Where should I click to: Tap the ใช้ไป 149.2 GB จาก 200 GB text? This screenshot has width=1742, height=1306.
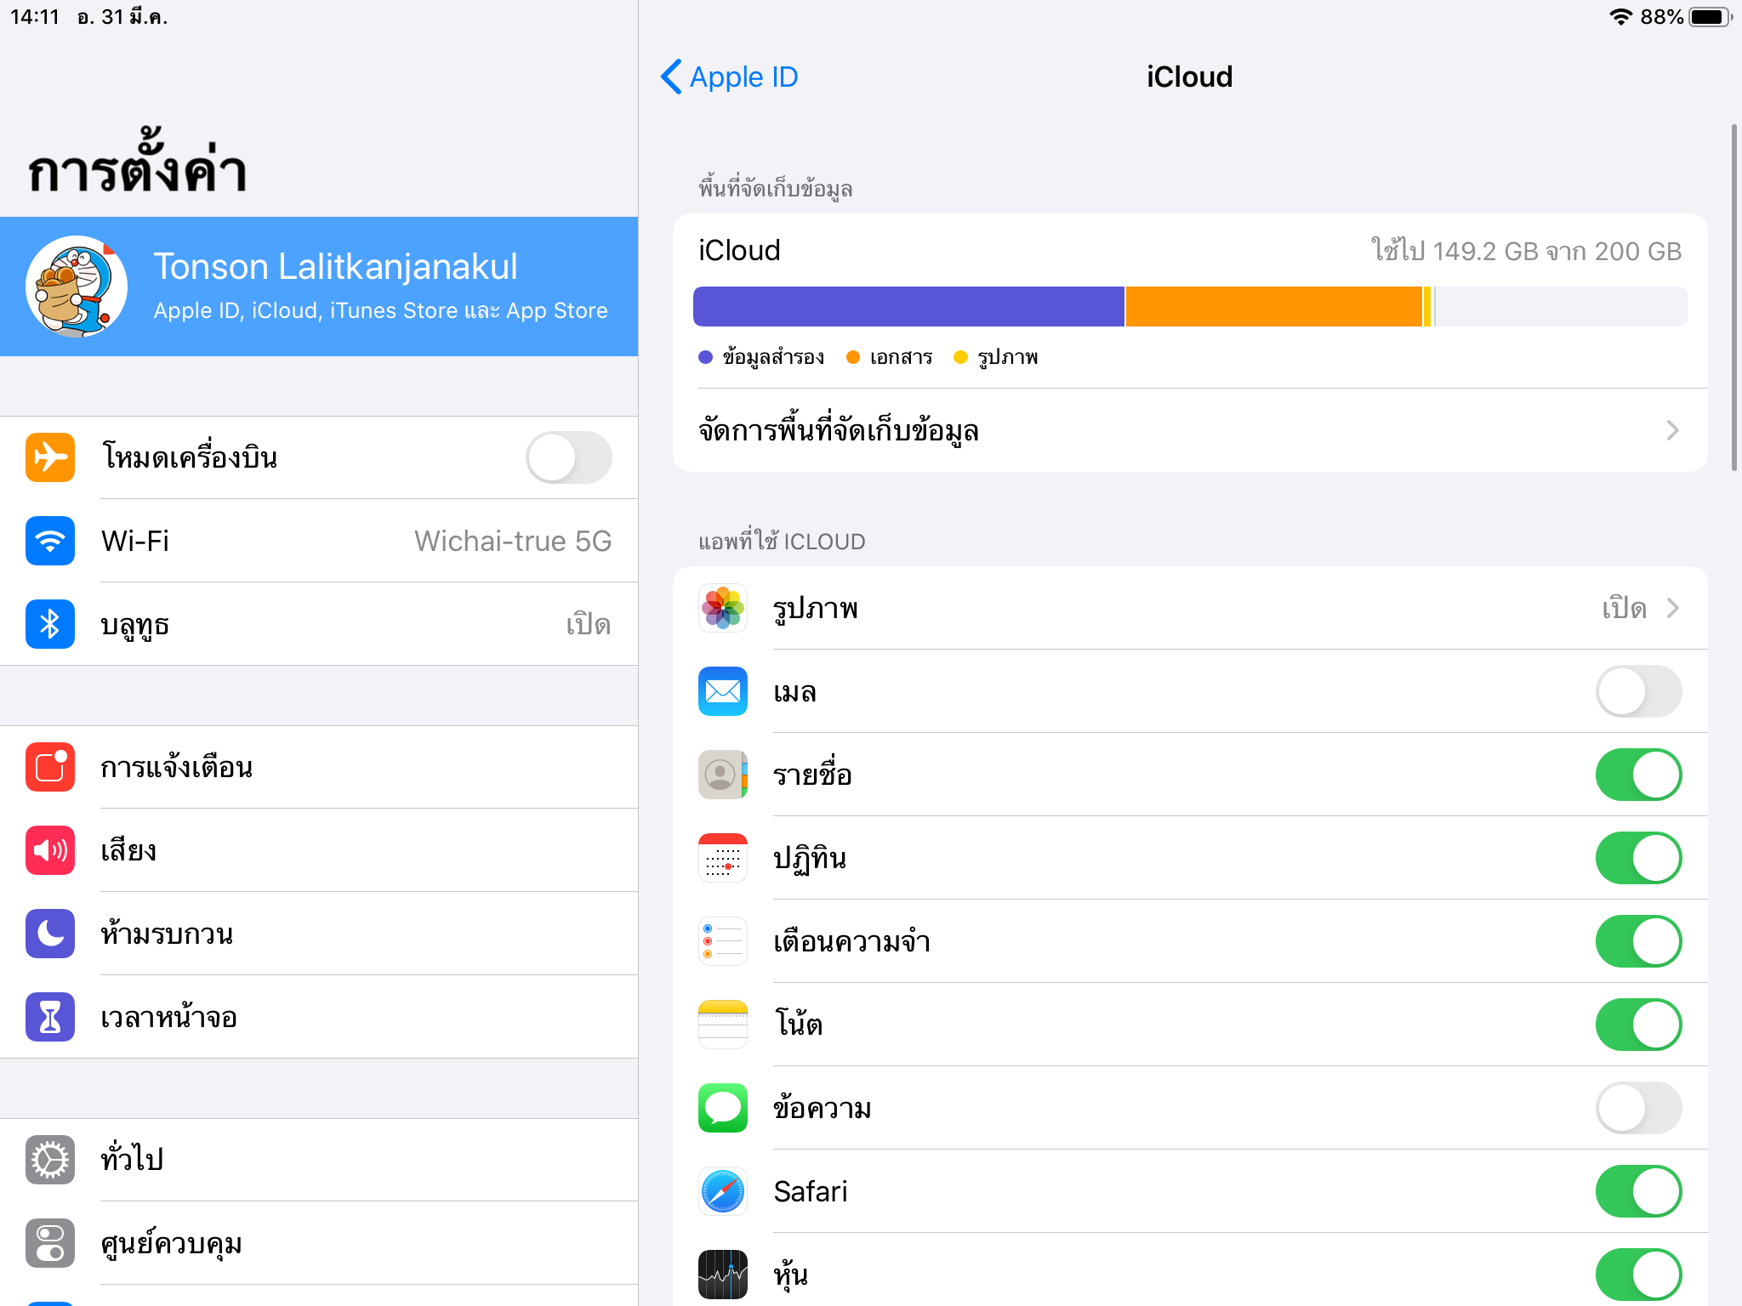pos(1526,251)
